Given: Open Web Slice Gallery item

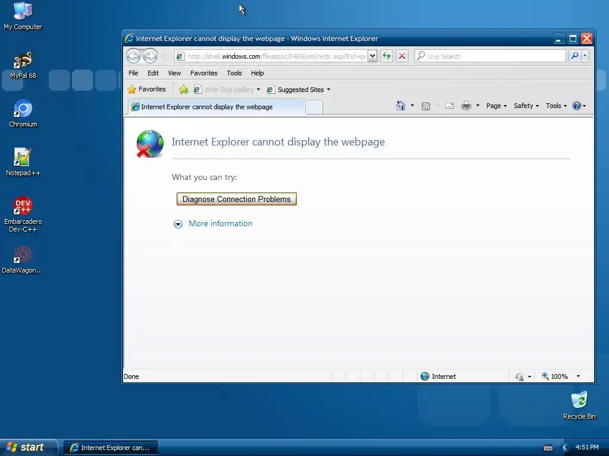Looking at the screenshot, I should pos(224,90).
